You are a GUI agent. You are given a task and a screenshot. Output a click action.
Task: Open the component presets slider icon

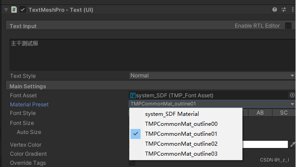pyautogui.click(x=284, y=10)
